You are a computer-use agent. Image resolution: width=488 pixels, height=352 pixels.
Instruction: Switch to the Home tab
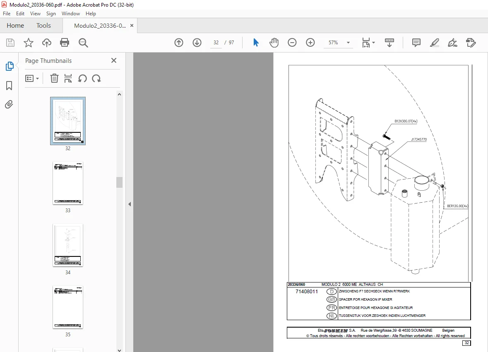point(15,26)
